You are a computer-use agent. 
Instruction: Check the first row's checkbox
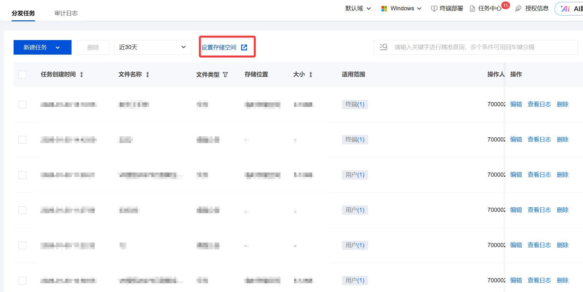click(x=22, y=105)
